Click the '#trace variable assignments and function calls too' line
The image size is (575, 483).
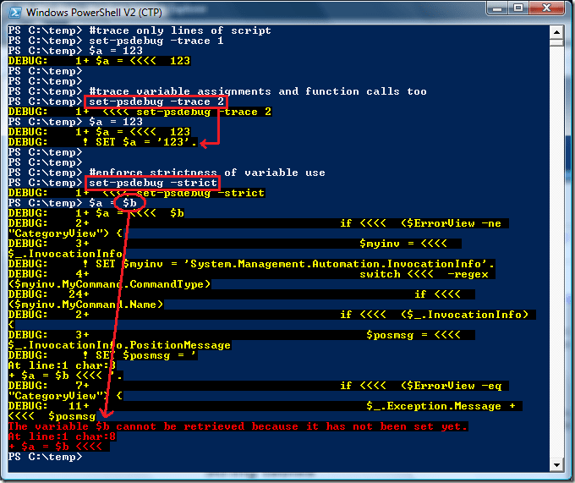tap(258, 91)
